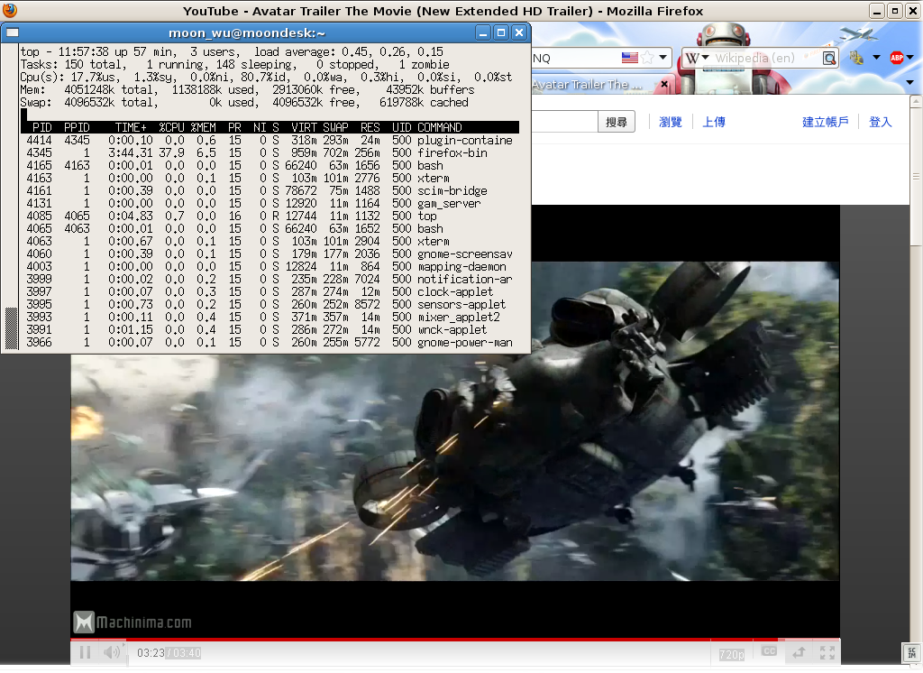Viewport: 923px width, 673px height.
Task: Bookmark page with the star icon
Action: (647, 58)
